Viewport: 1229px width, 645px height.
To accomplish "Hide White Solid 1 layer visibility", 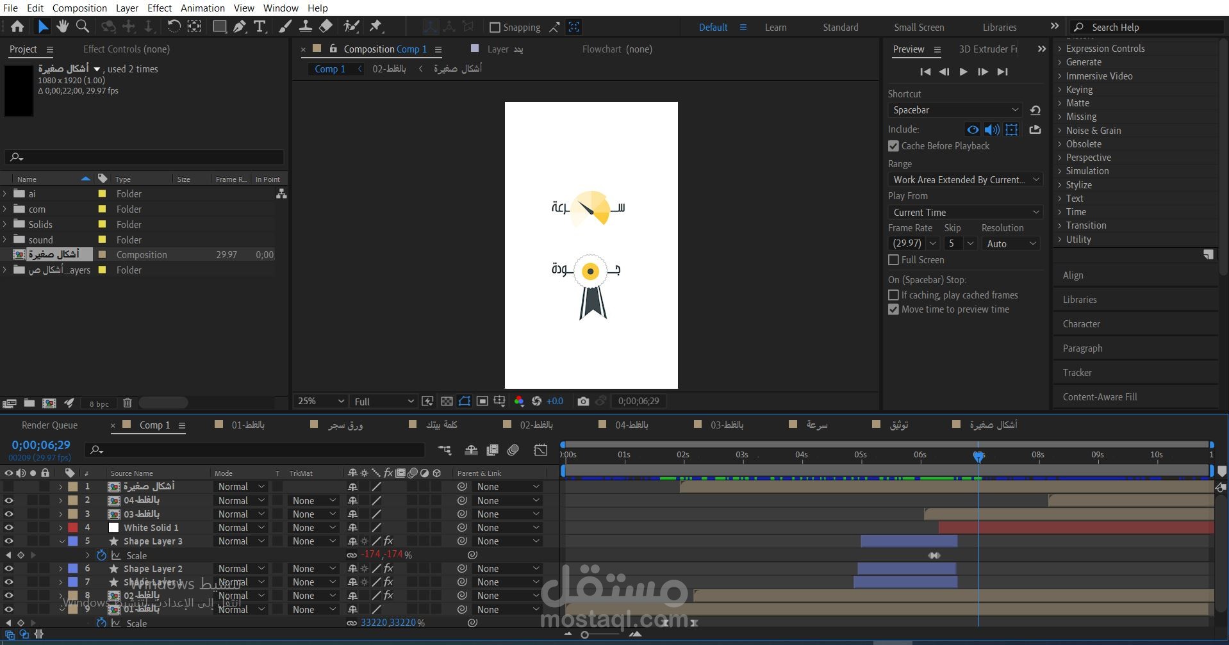I will pos(9,528).
